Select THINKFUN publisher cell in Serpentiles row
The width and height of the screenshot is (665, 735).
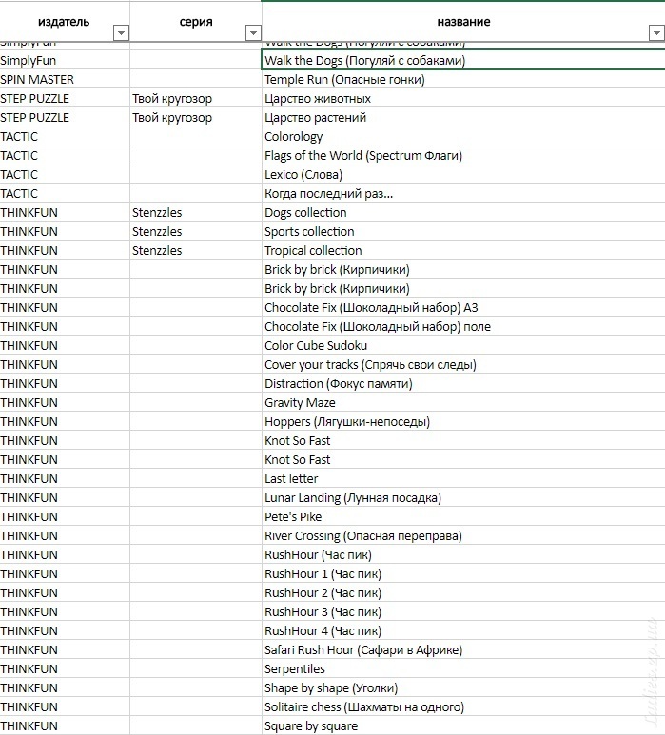pyautogui.click(x=65, y=668)
